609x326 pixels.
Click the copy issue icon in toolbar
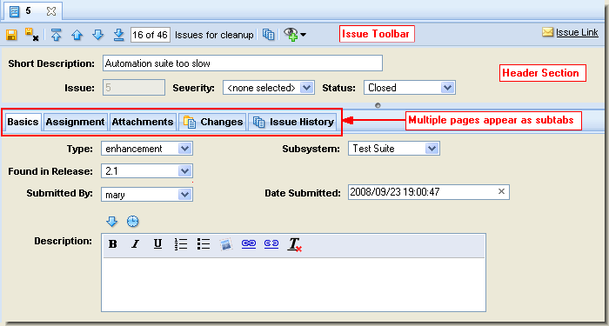pyautogui.click(x=268, y=35)
